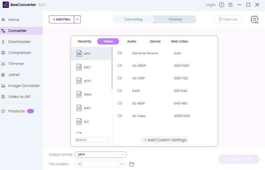Switch to the Finished list
The image size is (265, 170).
tap(175, 19)
